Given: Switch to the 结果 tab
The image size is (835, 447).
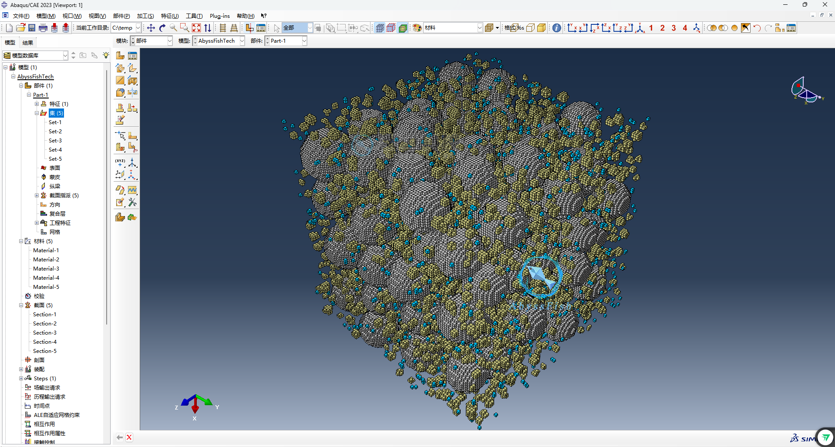Looking at the screenshot, I should pos(28,43).
